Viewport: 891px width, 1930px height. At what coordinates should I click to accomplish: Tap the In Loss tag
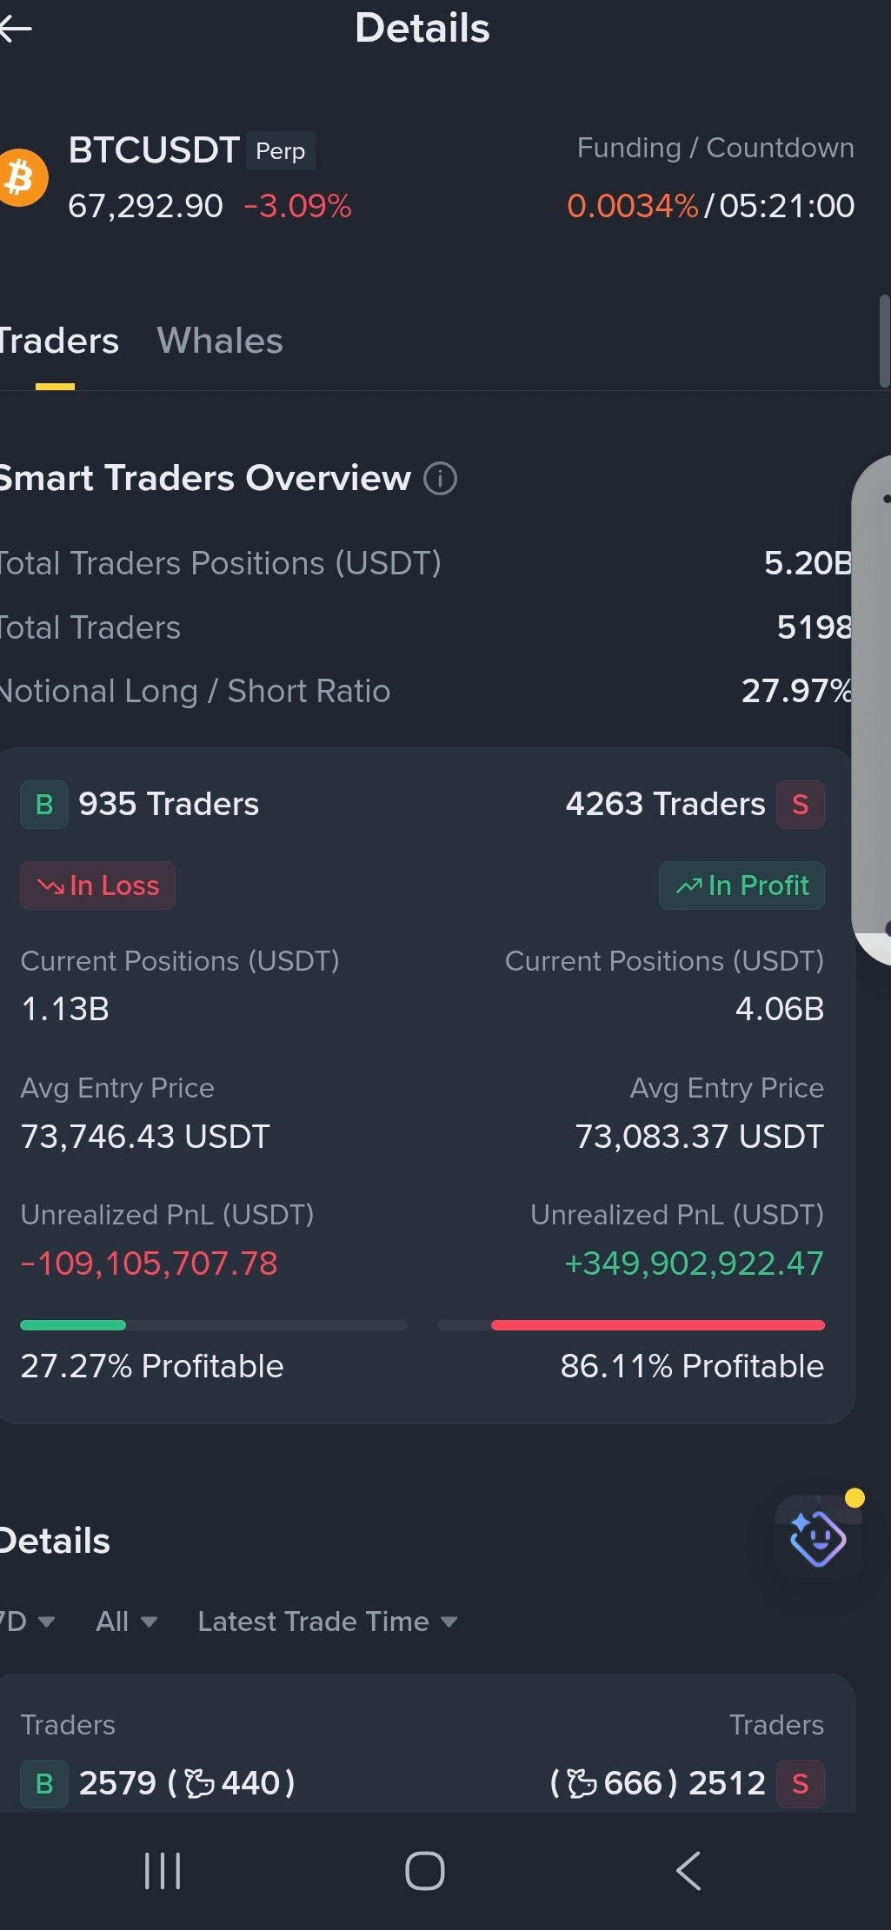point(98,885)
